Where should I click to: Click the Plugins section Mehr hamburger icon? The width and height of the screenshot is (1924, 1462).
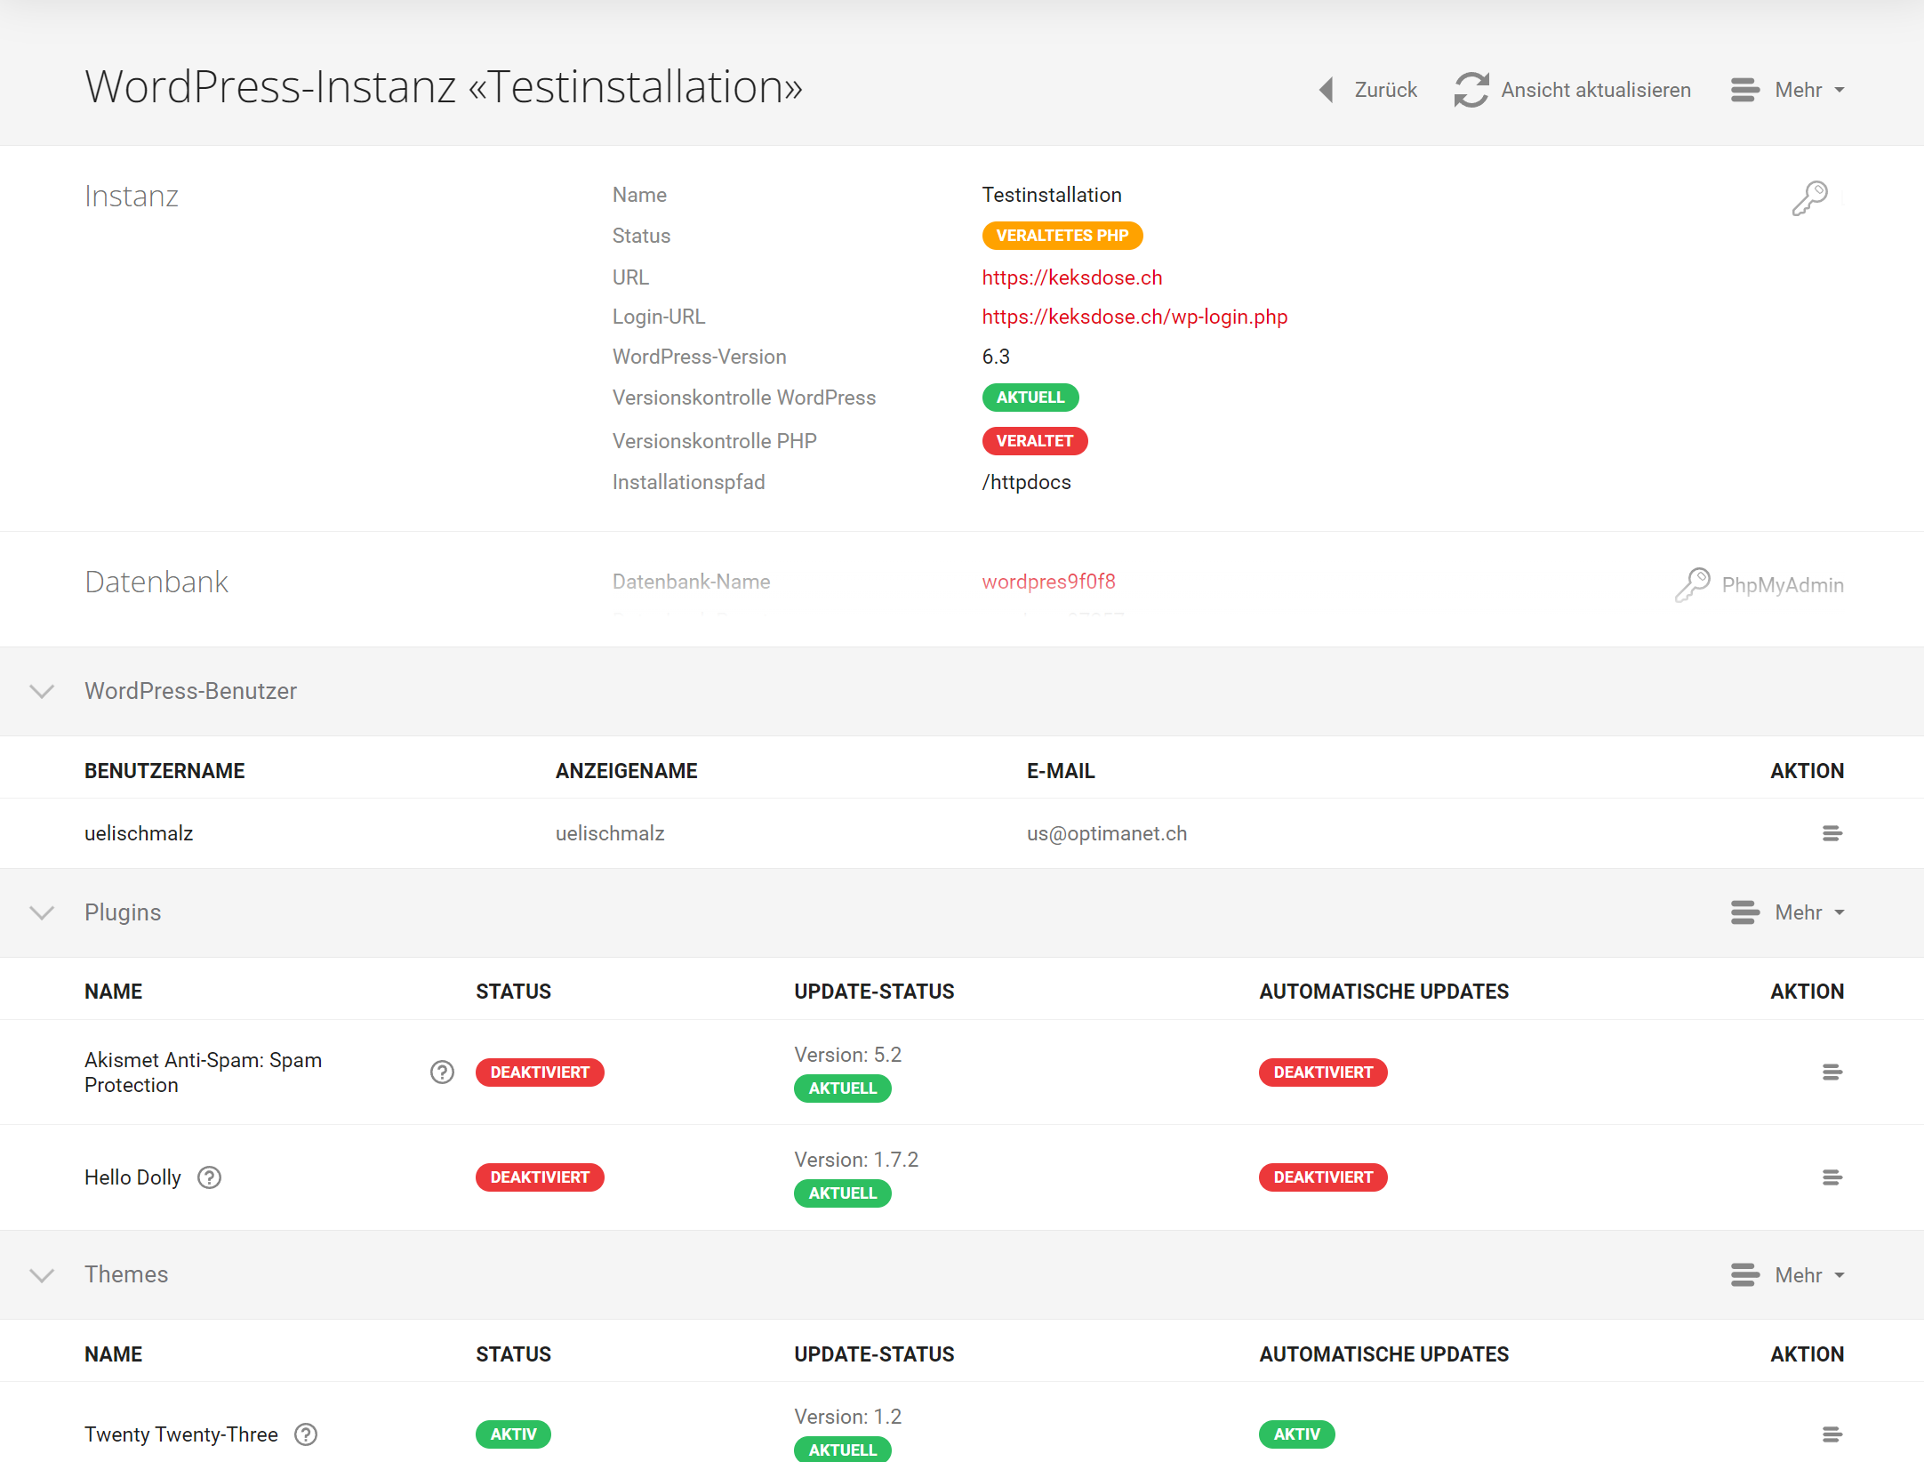1744,912
